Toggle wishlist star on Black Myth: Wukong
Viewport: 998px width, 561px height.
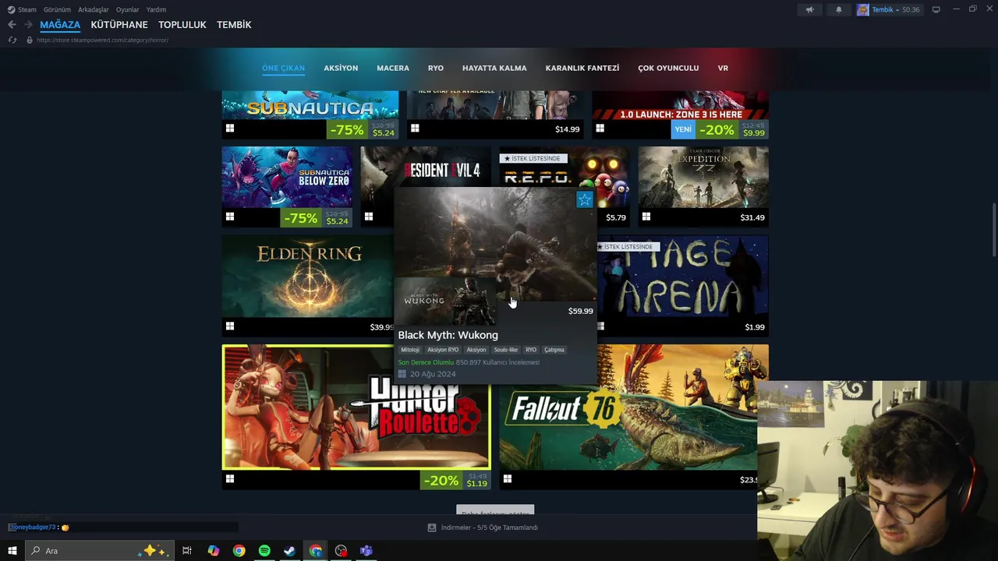pos(585,200)
